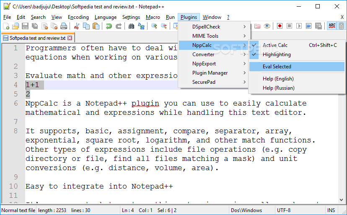Choose Eval Selected from NppCalc submenu
The height and width of the screenshot is (215, 347).
pyautogui.click(x=297, y=67)
